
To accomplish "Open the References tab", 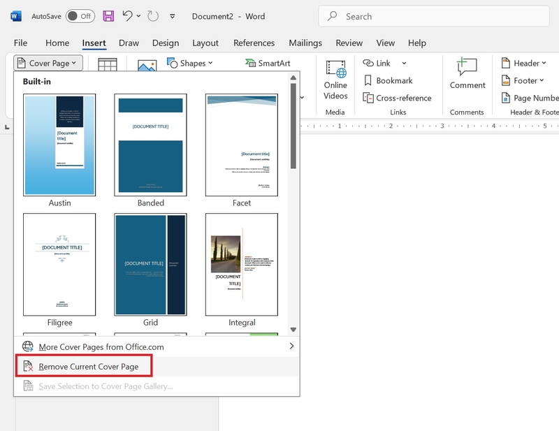I will pos(254,43).
